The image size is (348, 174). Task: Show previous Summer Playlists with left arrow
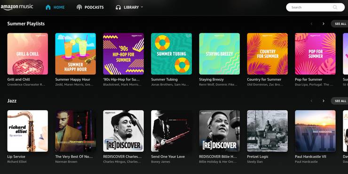[x=311, y=24]
